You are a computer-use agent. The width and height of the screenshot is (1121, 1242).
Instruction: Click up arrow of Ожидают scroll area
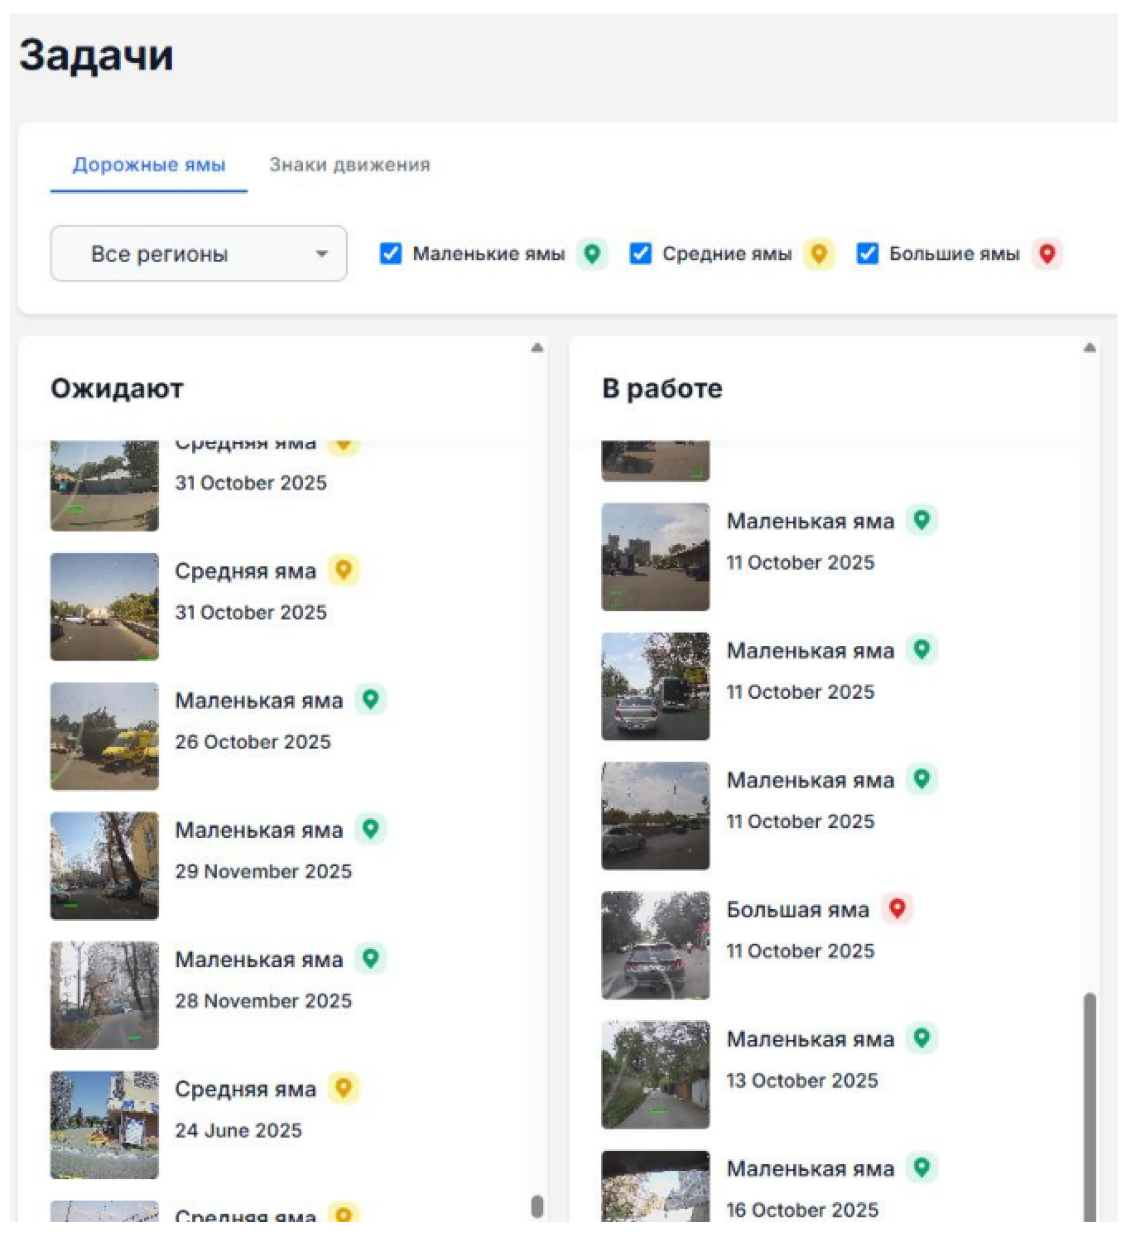pyautogui.click(x=538, y=348)
